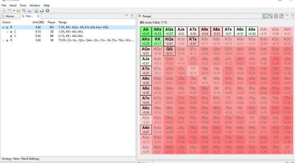Click the A4o cell showing -0.07
The image size is (295, 163).
point(146,130)
